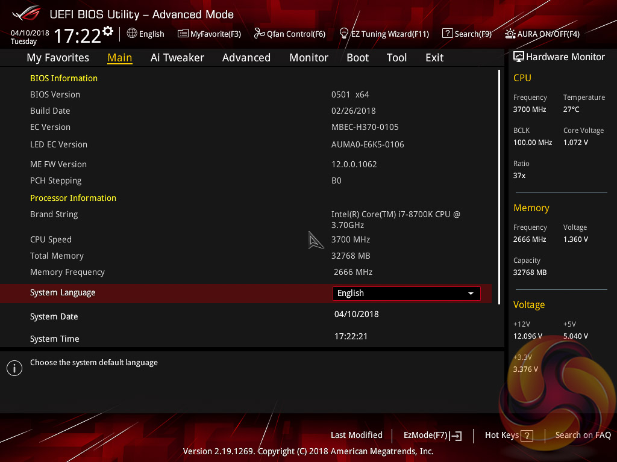The height and width of the screenshot is (462, 617).
Task: Select the System Time row label
Action: pos(55,339)
